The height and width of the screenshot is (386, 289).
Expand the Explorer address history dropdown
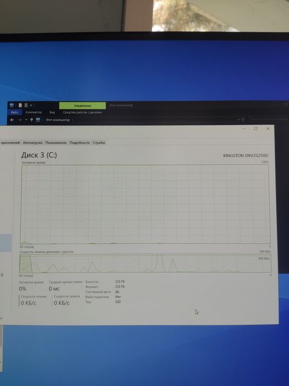point(238,120)
